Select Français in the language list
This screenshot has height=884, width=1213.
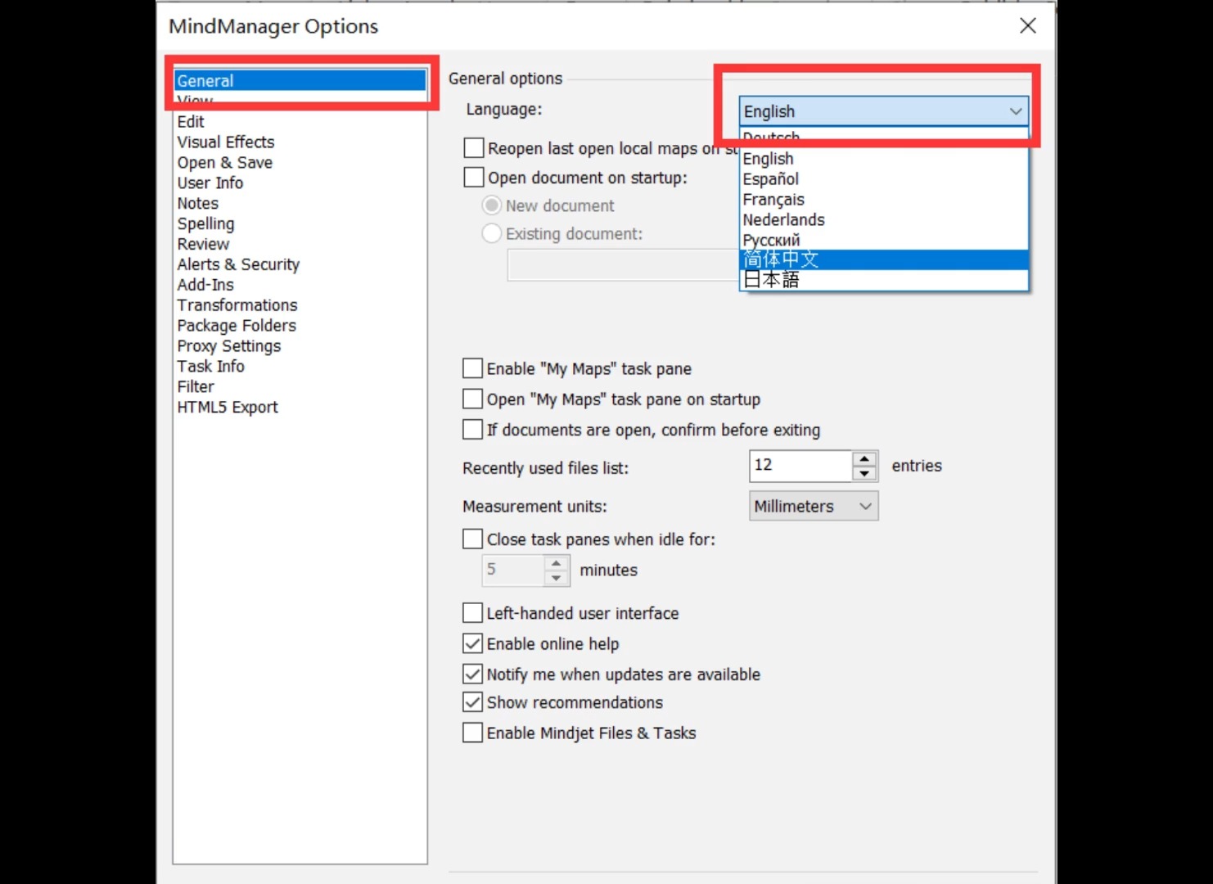point(773,200)
